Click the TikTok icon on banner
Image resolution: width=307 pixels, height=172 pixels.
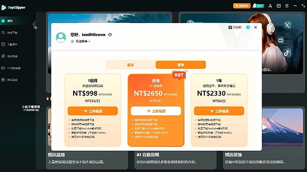click(x=287, y=53)
